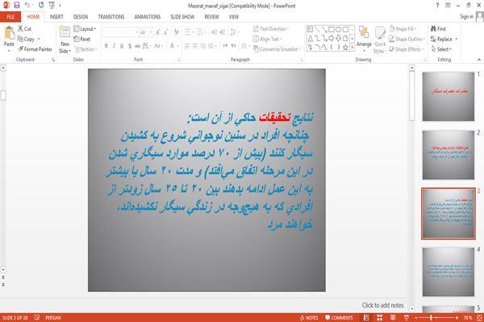Expand Shape Fill dropdown
The width and height of the screenshot is (484, 322).
403,29
